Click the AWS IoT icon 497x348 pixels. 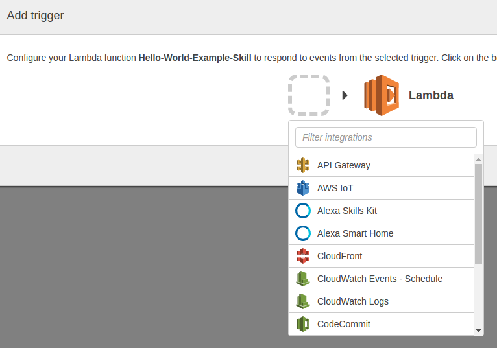[x=303, y=188]
